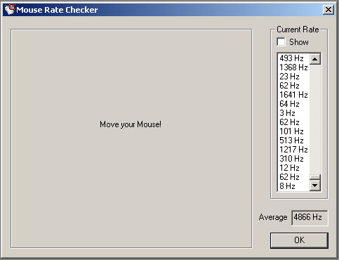Select the 64 Hz list entry
The image size is (339, 260).
pos(294,104)
